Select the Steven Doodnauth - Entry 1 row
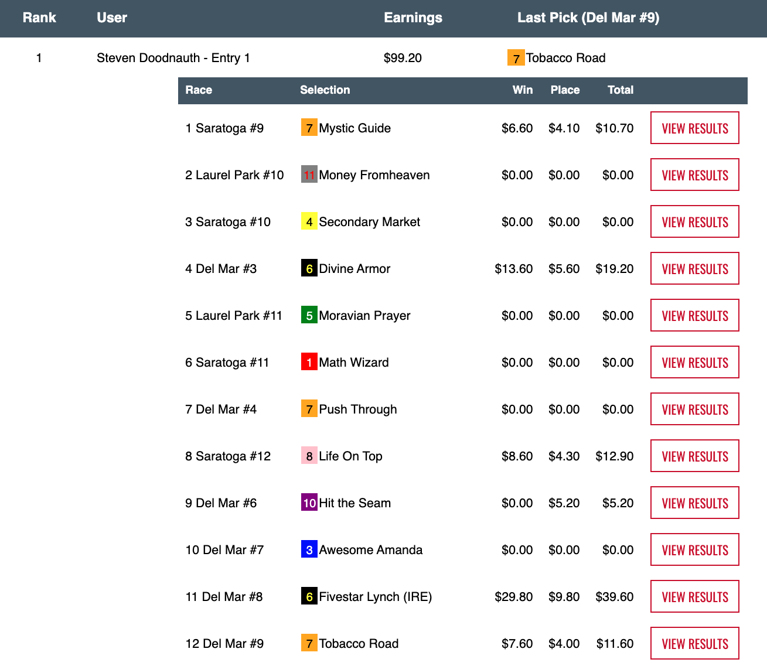The width and height of the screenshot is (767, 666). pyautogui.click(x=173, y=58)
